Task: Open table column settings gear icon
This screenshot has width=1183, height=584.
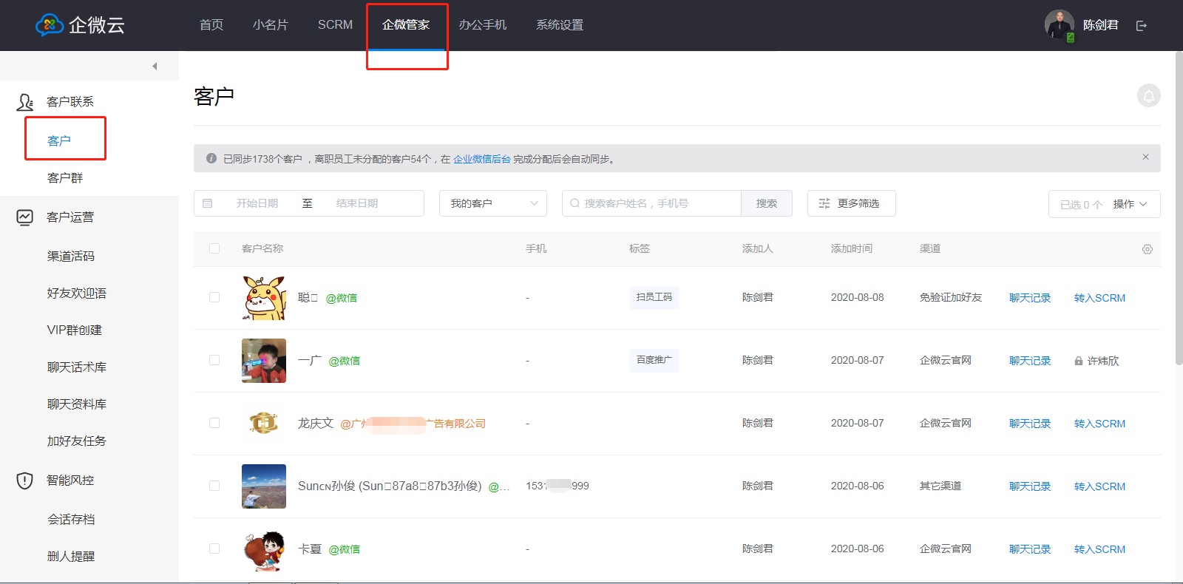Action: (x=1147, y=249)
